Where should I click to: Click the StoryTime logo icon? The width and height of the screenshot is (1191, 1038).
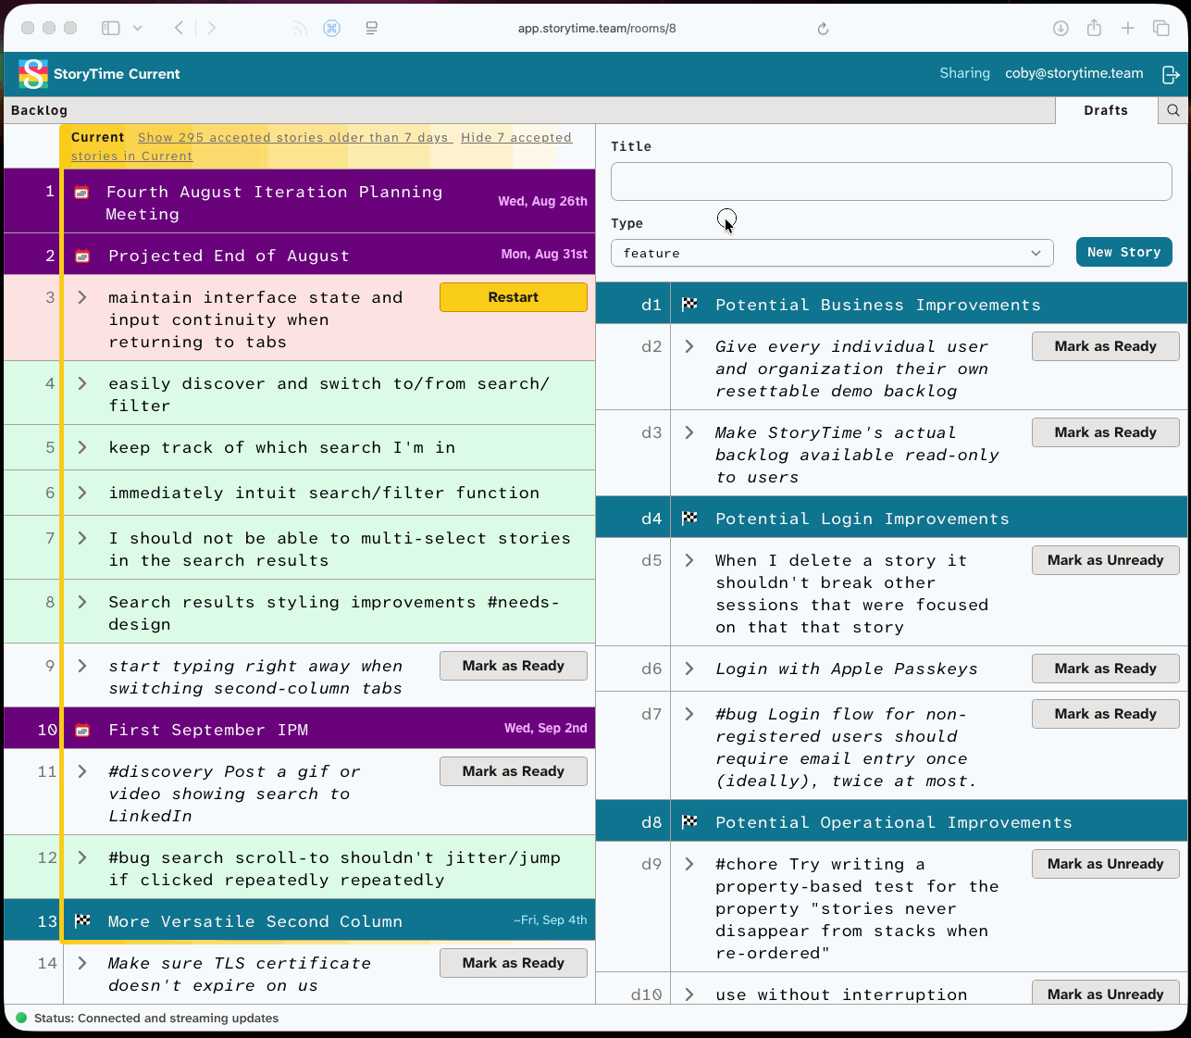click(x=33, y=74)
